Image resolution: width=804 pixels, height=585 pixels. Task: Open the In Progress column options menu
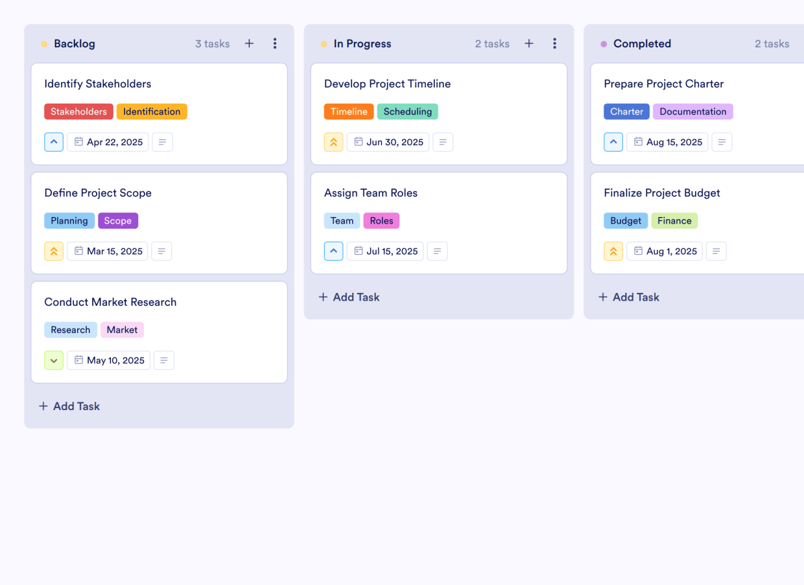pyautogui.click(x=555, y=43)
